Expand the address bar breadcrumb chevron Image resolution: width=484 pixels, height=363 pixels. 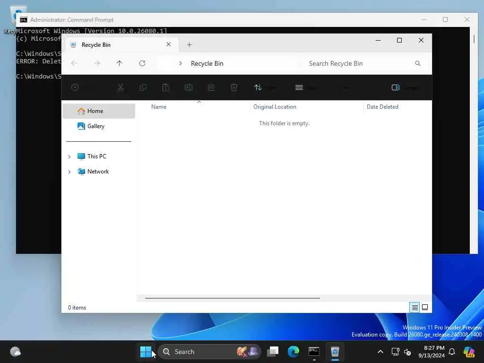click(181, 63)
